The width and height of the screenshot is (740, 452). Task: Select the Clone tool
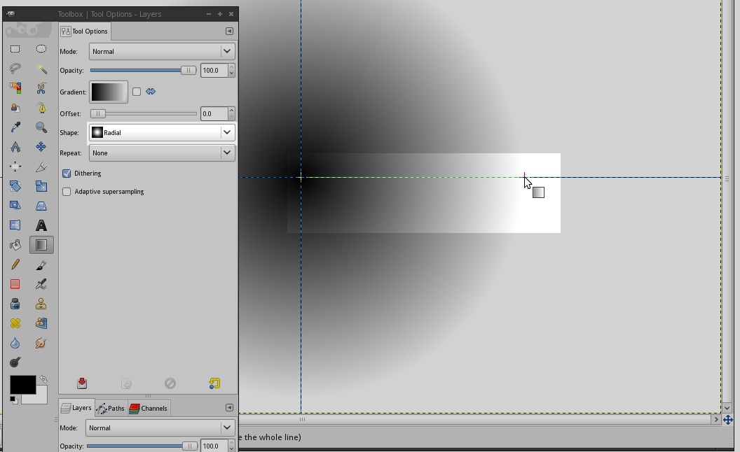coord(41,304)
